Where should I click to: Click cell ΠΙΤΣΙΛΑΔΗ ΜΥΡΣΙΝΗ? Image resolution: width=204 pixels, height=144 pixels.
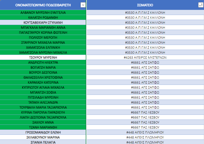pos(43,98)
